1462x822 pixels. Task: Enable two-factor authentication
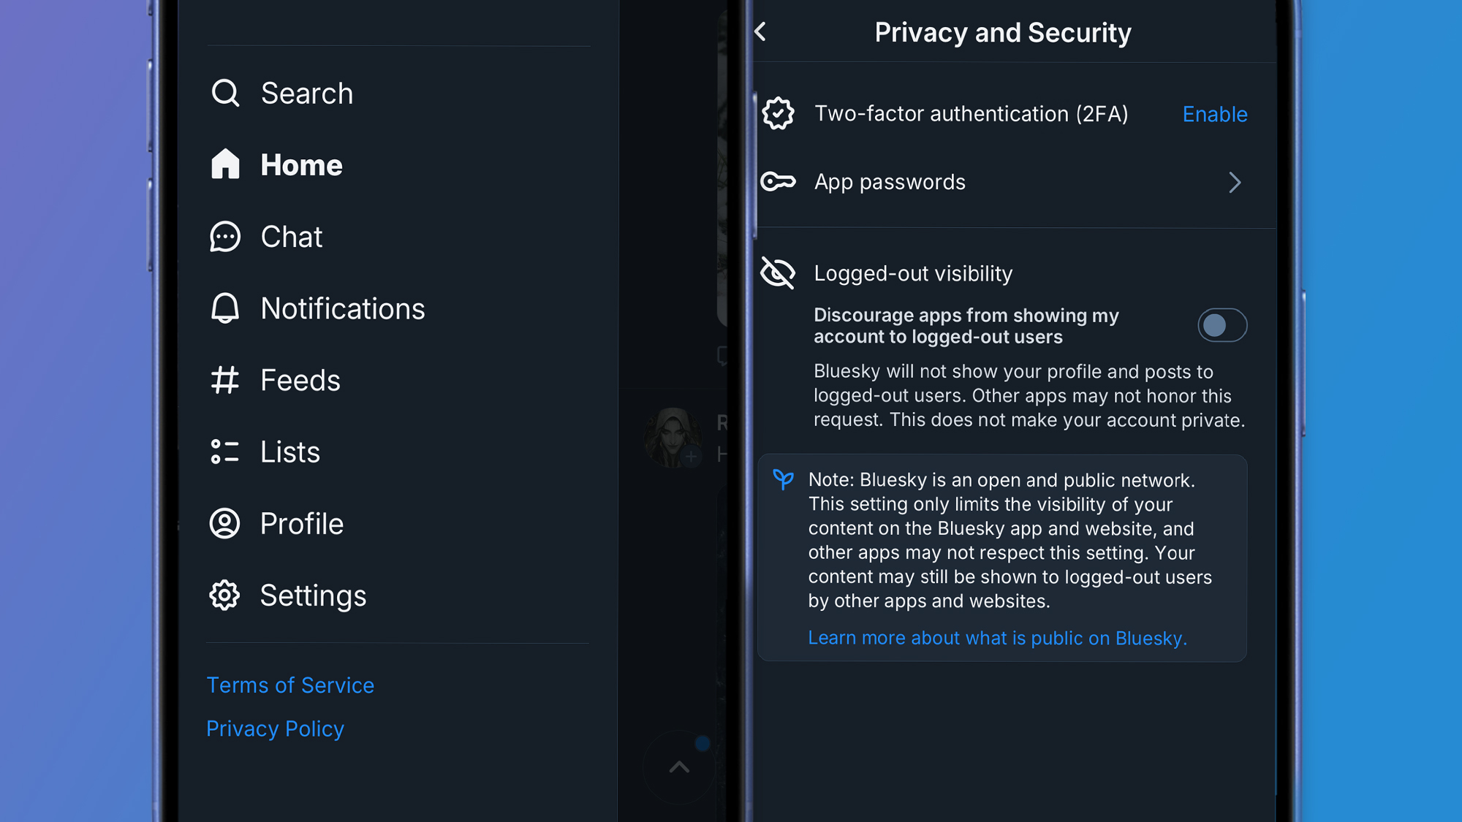(x=1215, y=114)
